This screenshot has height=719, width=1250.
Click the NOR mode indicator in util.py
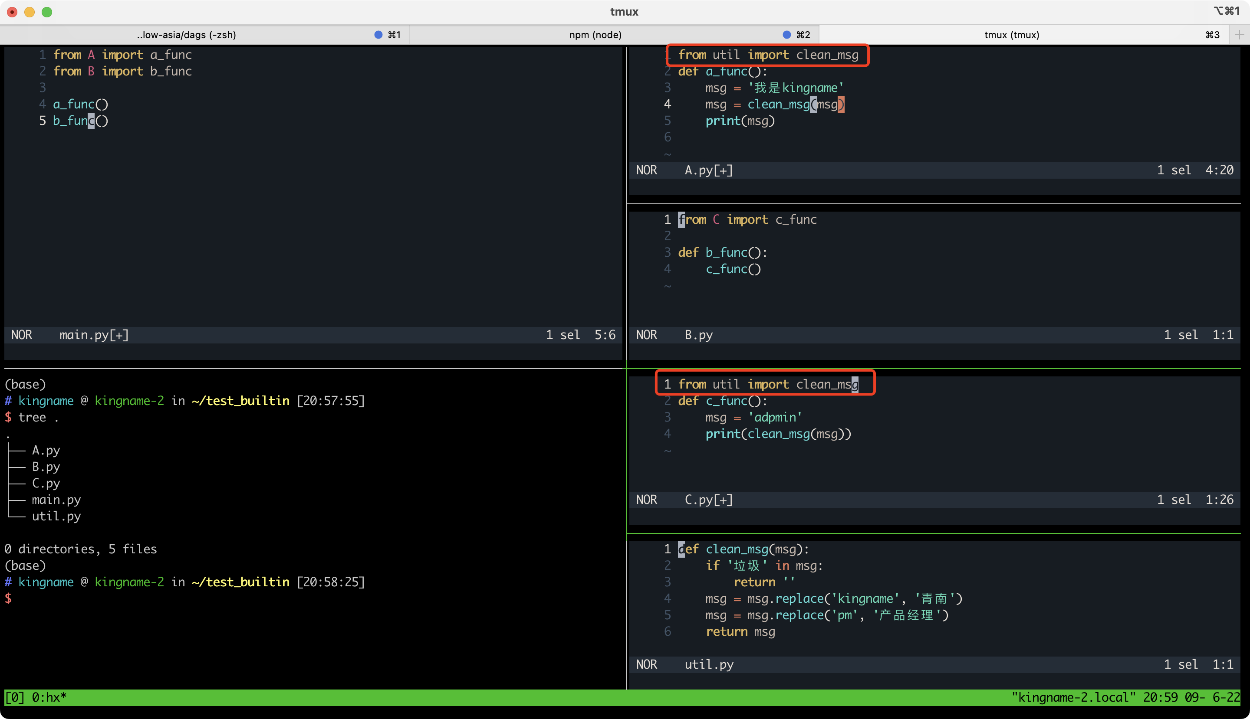coord(647,664)
